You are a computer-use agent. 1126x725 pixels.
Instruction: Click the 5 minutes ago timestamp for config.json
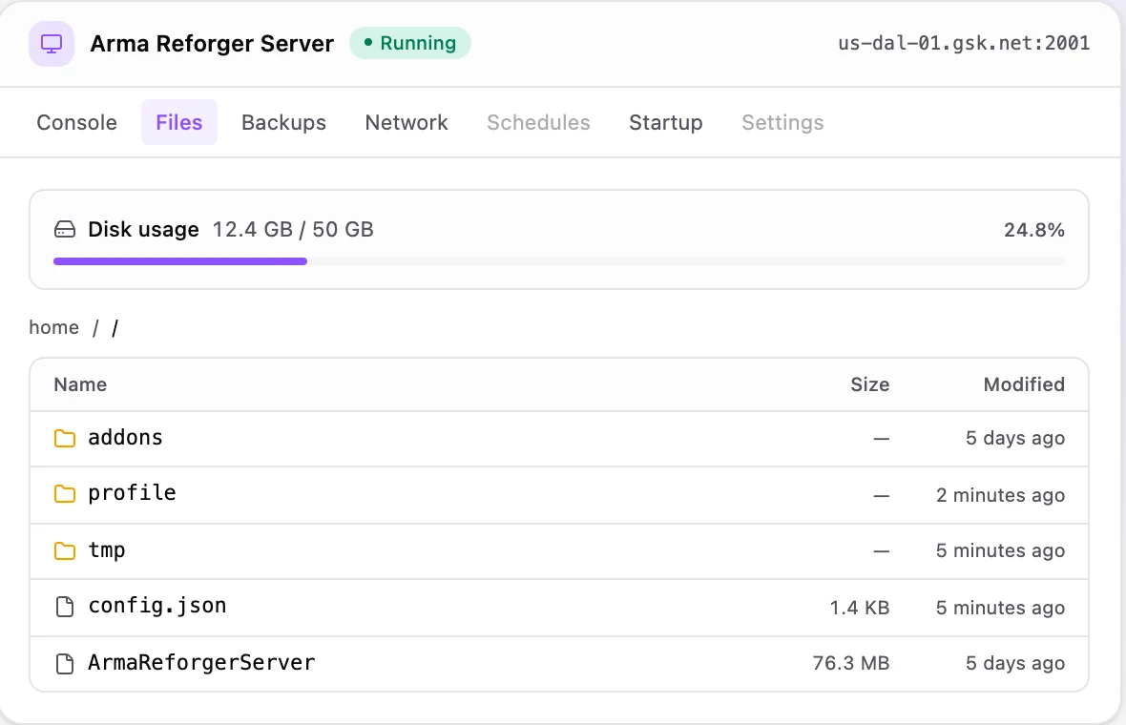coord(1000,608)
